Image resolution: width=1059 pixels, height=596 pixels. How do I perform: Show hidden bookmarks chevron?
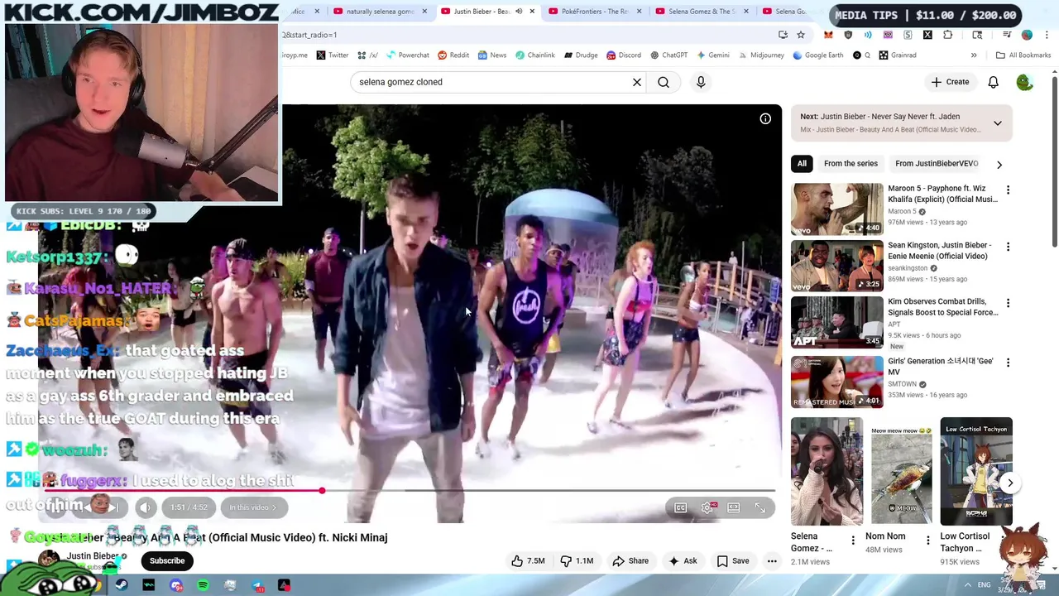click(974, 55)
